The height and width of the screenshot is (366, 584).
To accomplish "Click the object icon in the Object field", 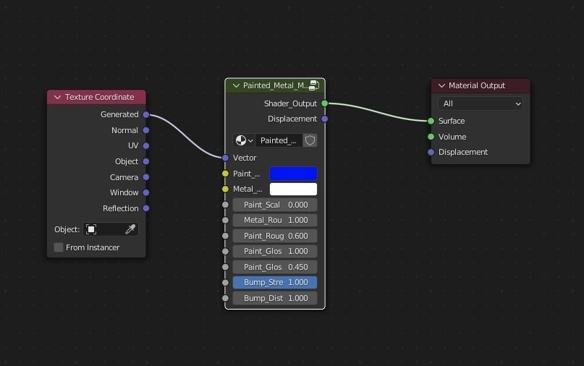I will point(91,229).
